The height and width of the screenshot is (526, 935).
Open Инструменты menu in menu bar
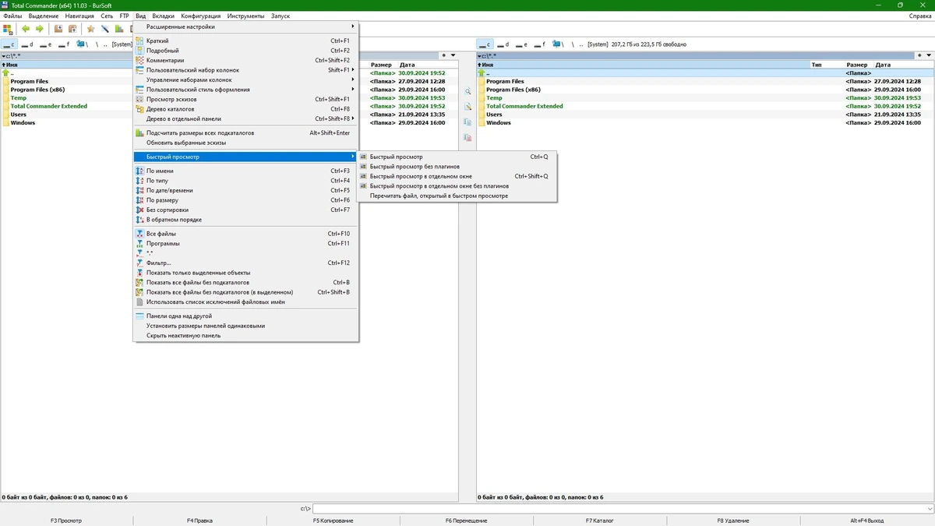(x=246, y=16)
